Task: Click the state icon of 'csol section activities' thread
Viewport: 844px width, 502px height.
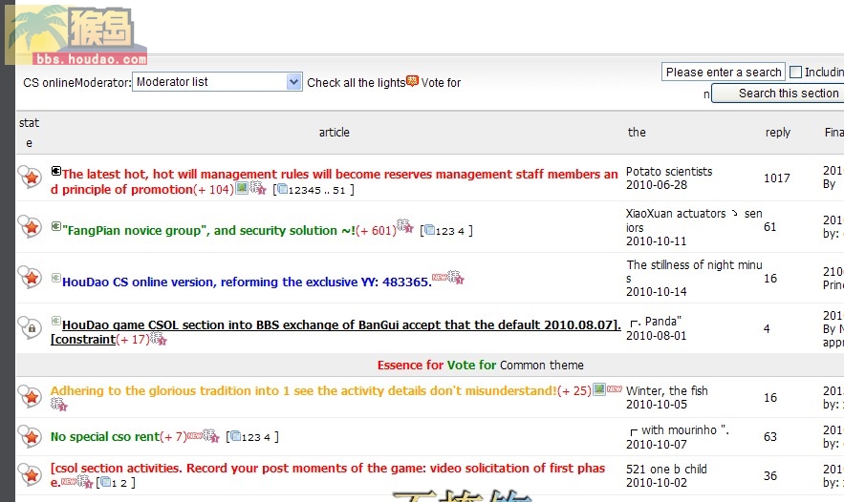Action: pos(30,474)
